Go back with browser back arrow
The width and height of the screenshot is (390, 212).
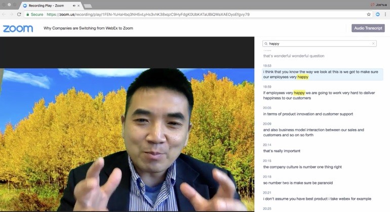tap(4, 14)
